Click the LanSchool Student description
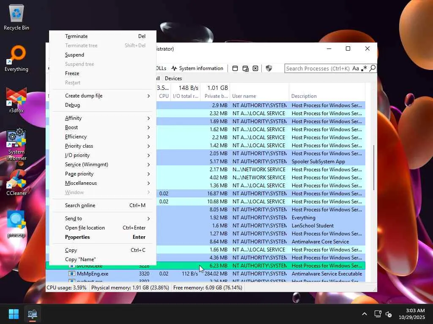The image size is (433, 324). [x=312, y=226]
